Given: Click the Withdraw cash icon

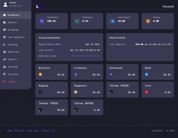Looking at the screenshot, I should pyautogui.click(x=4, y=30).
